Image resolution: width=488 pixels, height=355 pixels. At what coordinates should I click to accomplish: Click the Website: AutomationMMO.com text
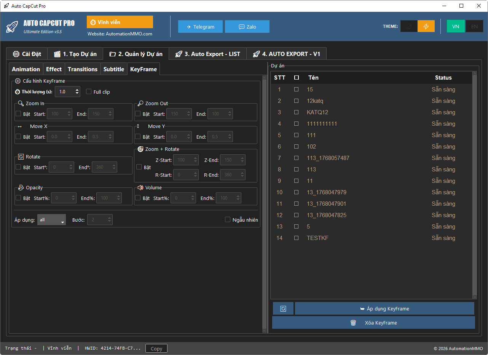[x=120, y=34]
